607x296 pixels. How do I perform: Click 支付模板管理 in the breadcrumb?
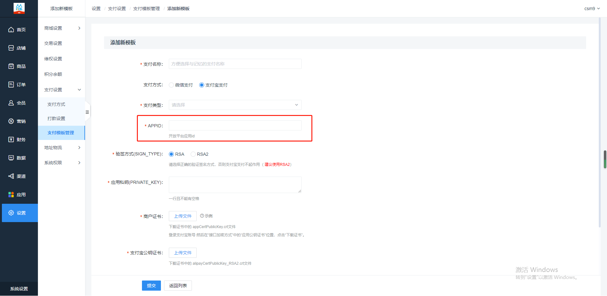pos(146,9)
